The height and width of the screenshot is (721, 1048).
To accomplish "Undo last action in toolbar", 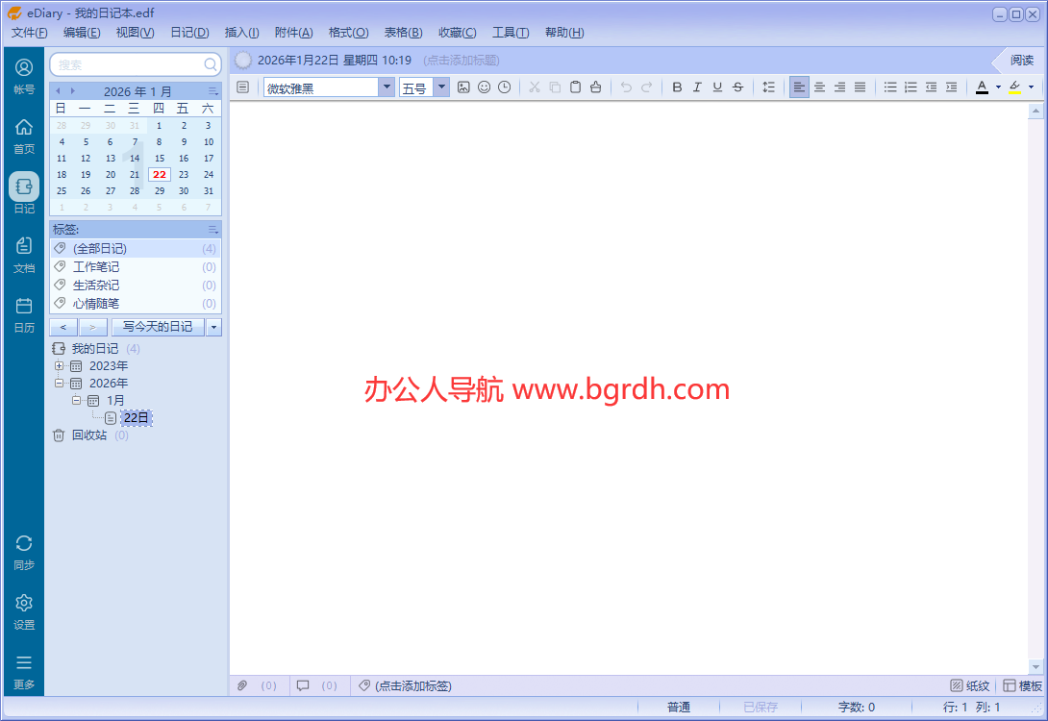I will [626, 87].
